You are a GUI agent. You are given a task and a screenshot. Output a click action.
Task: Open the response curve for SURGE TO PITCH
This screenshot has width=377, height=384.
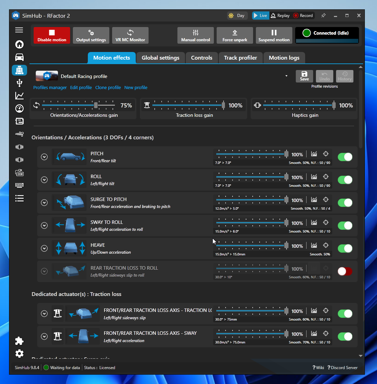[314, 200]
